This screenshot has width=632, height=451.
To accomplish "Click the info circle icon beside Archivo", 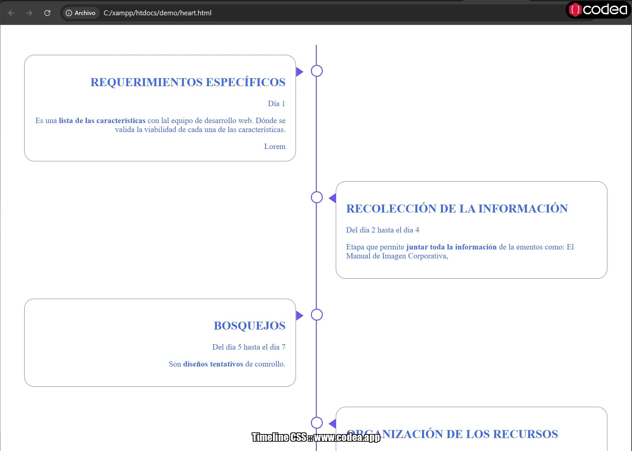I will pos(69,13).
